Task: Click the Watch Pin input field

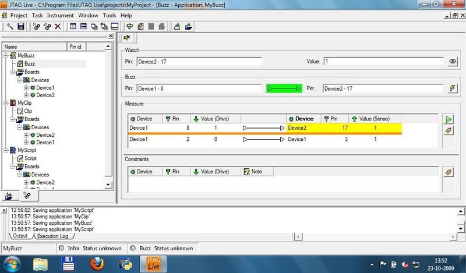Action: (x=199, y=62)
